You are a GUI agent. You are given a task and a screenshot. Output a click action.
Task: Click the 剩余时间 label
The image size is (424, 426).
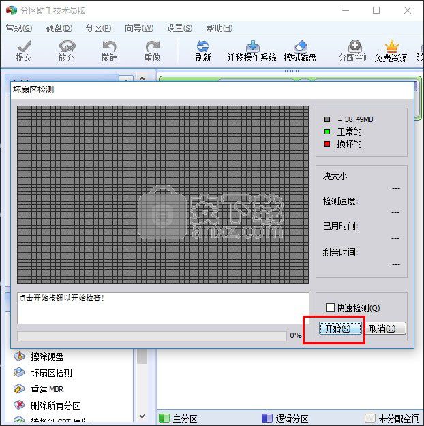click(x=340, y=252)
